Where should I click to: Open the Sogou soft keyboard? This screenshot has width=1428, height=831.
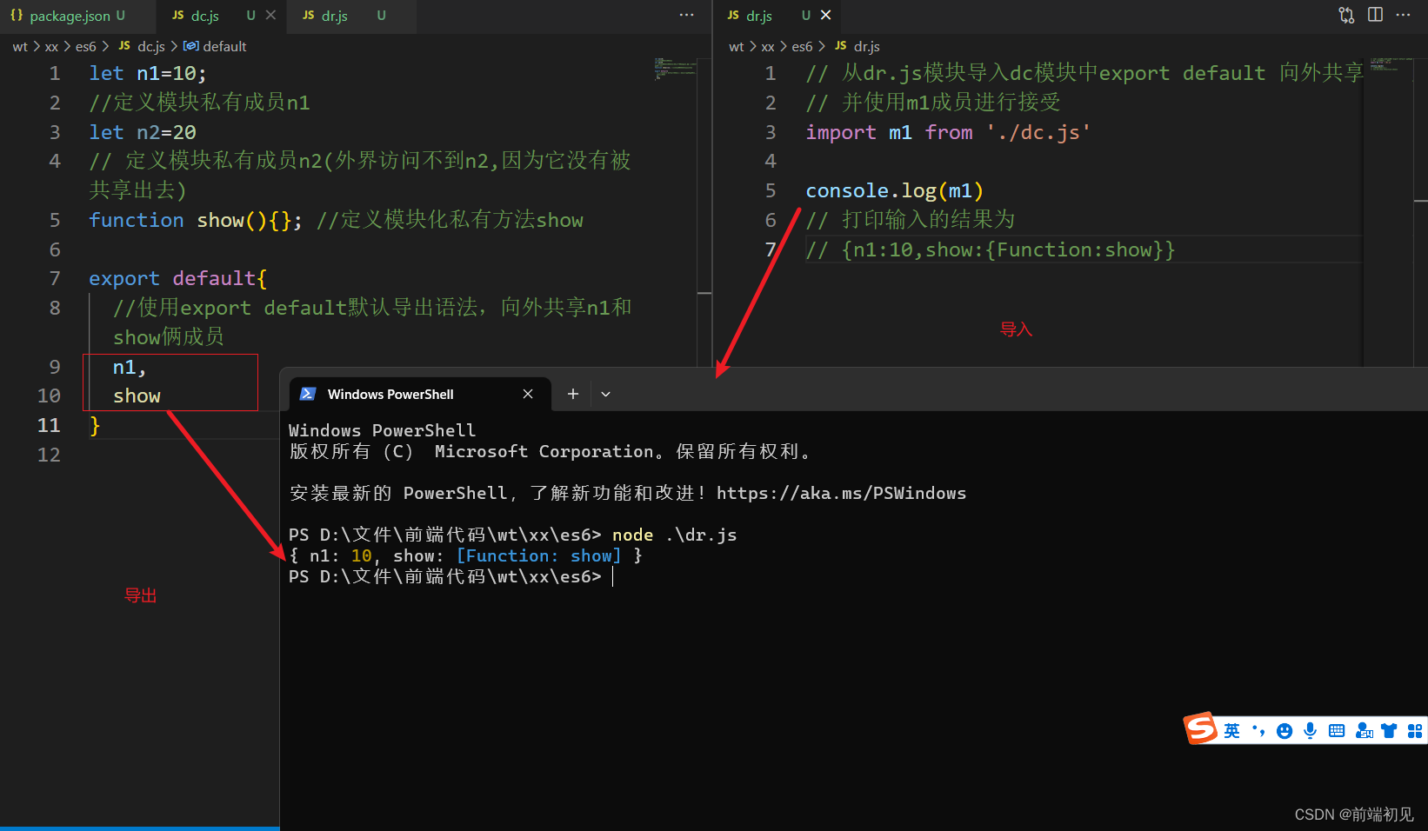(x=1337, y=731)
